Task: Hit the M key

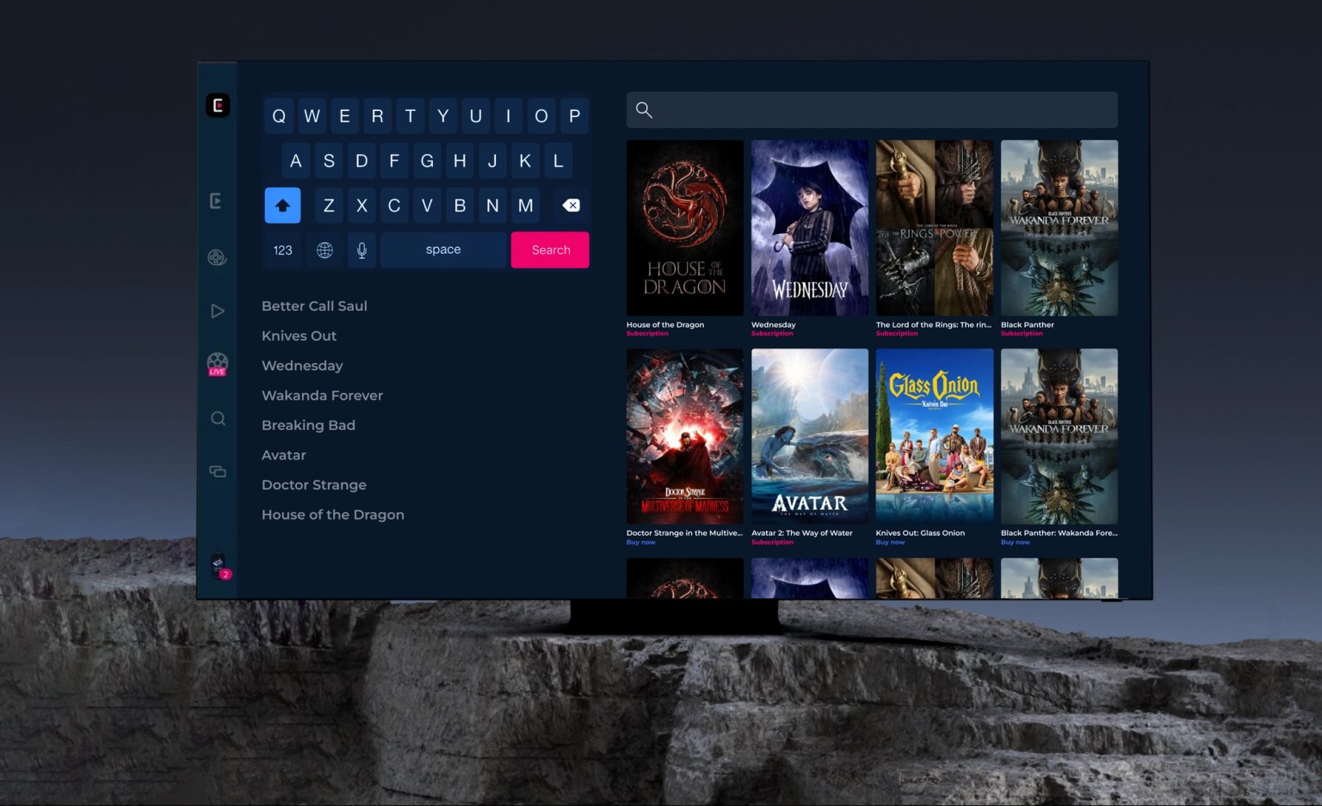Action: [x=525, y=206]
